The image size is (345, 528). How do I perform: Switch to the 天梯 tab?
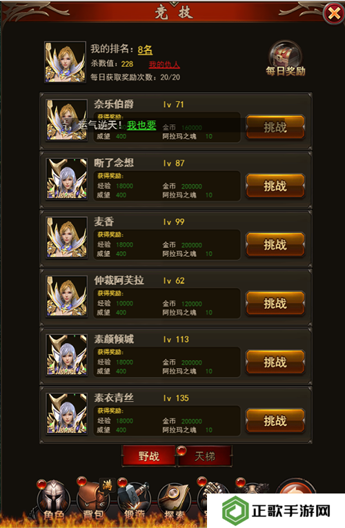point(205,456)
